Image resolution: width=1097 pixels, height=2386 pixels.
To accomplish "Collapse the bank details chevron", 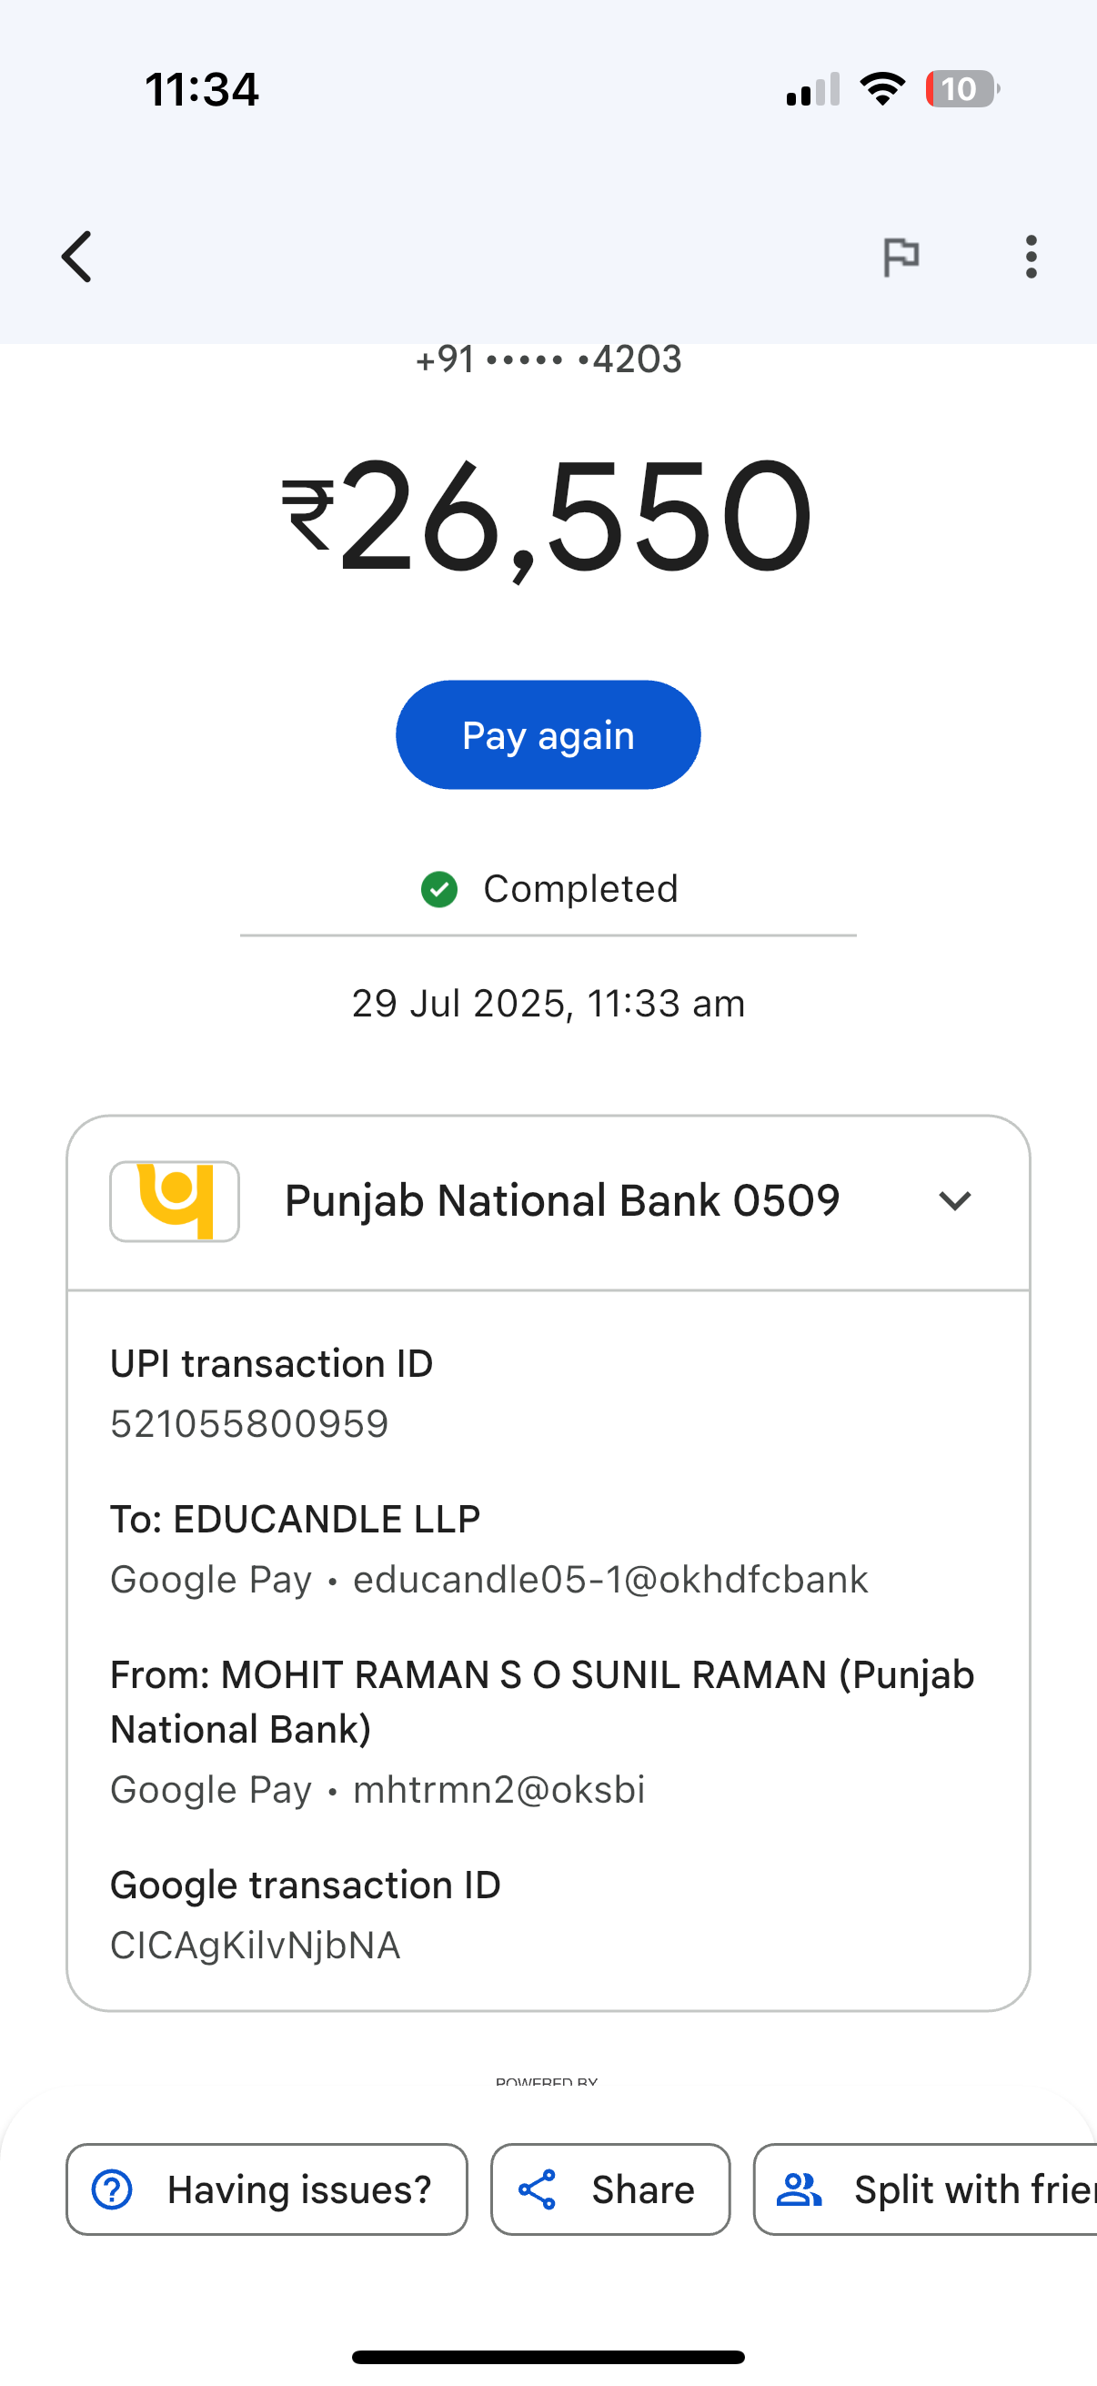I will coord(954,1201).
